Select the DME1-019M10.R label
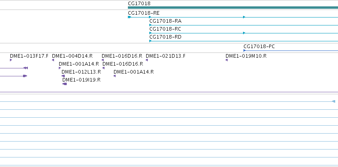The width and height of the screenshot is (338, 167). coord(246,56)
